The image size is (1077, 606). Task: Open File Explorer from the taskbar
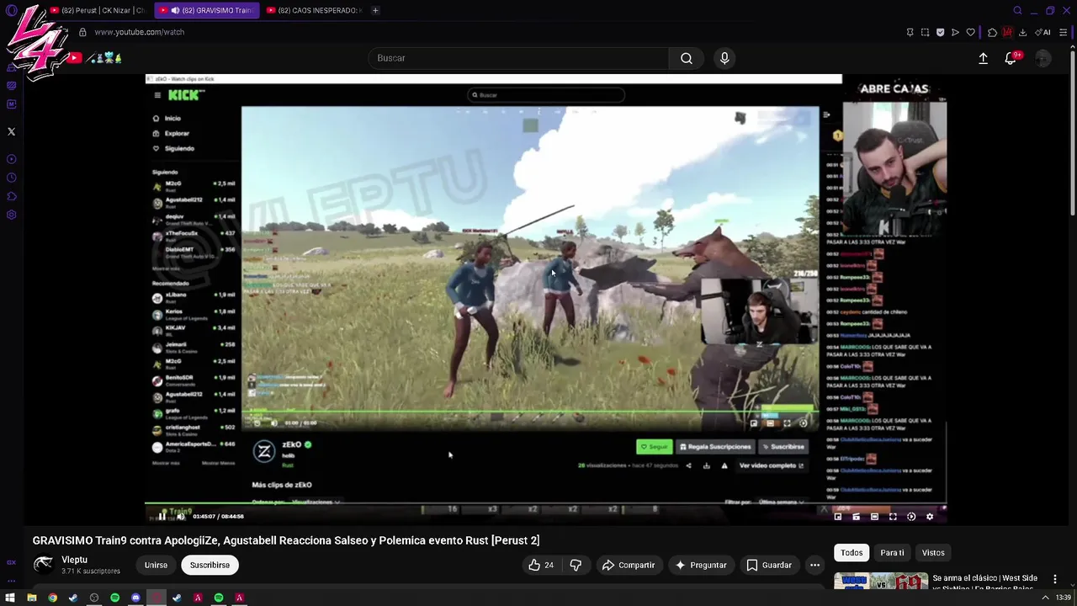coord(32,598)
